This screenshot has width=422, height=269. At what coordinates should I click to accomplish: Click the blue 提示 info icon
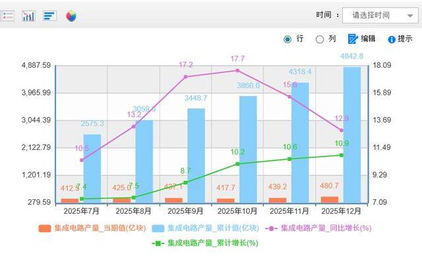pyautogui.click(x=391, y=39)
